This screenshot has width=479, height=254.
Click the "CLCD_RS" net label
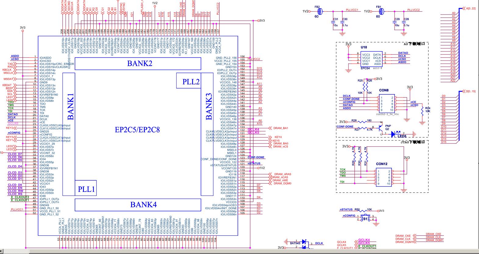15,194
